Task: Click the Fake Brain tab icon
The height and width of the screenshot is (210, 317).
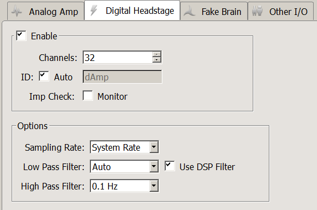Action: (x=189, y=11)
